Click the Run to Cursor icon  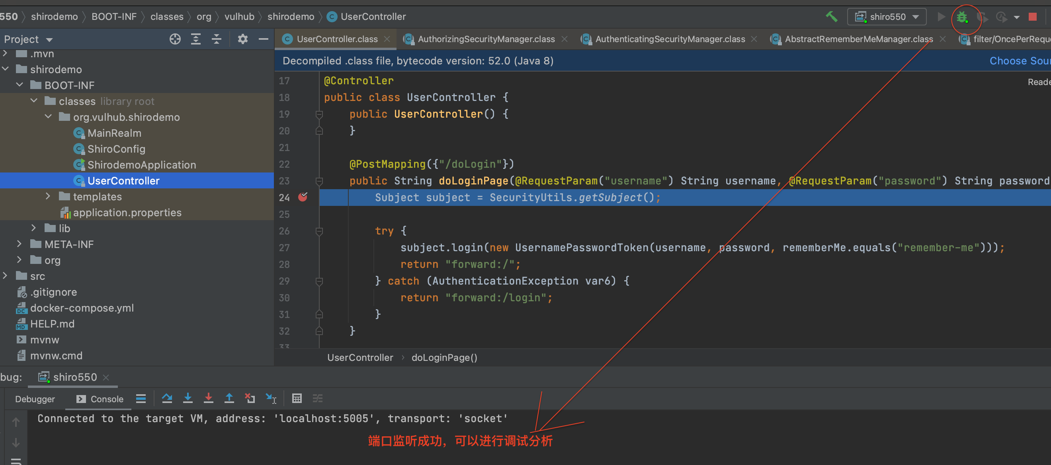(271, 398)
